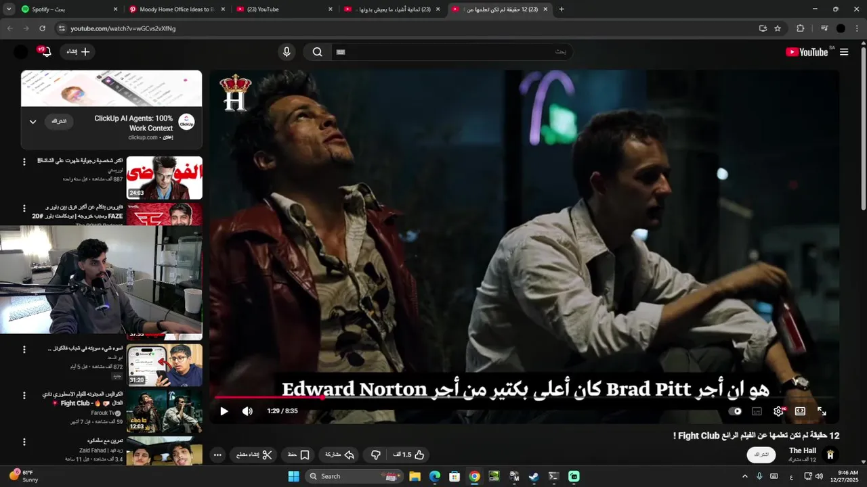This screenshot has height=487, width=867.
Task: Like the video with thumbs up
Action: click(x=409, y=455)
